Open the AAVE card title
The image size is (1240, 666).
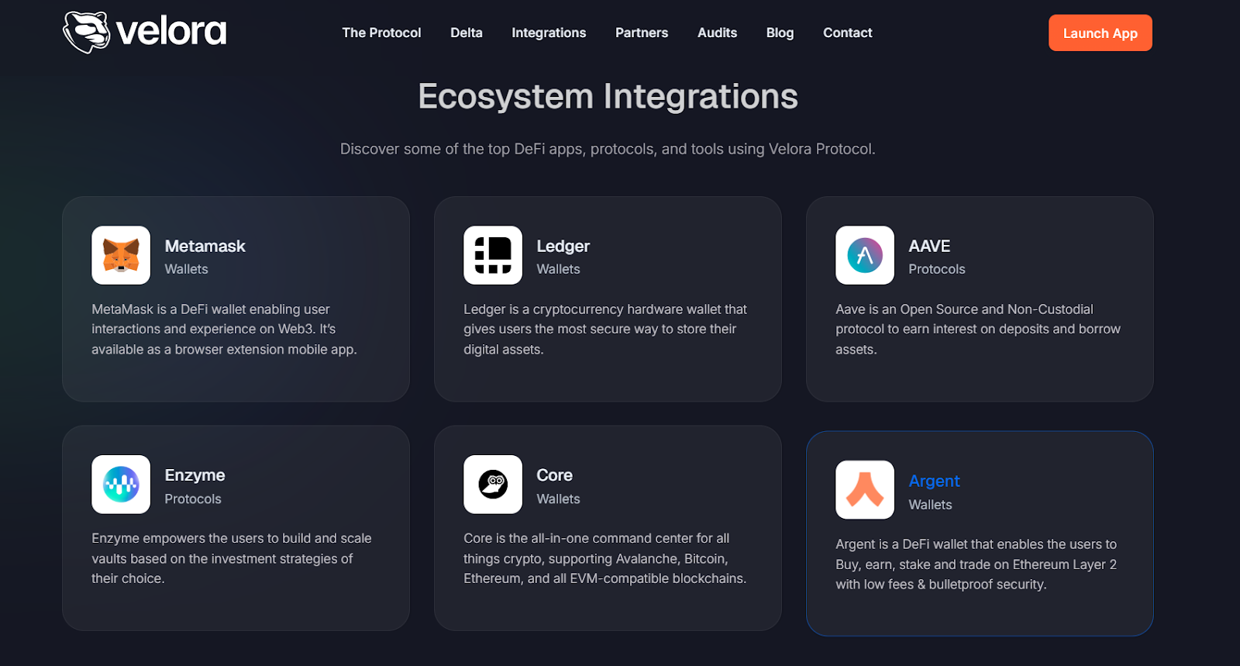pos(929,246)
